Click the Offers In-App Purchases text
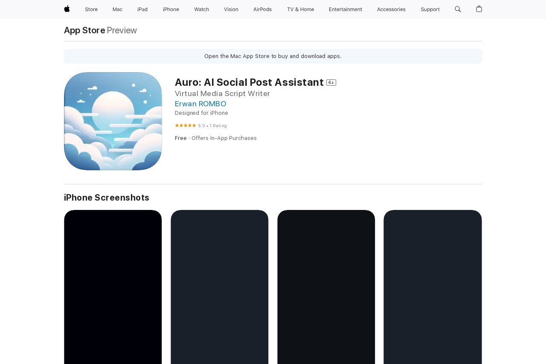This screenshot has height=364, width=546. (224, 138)
